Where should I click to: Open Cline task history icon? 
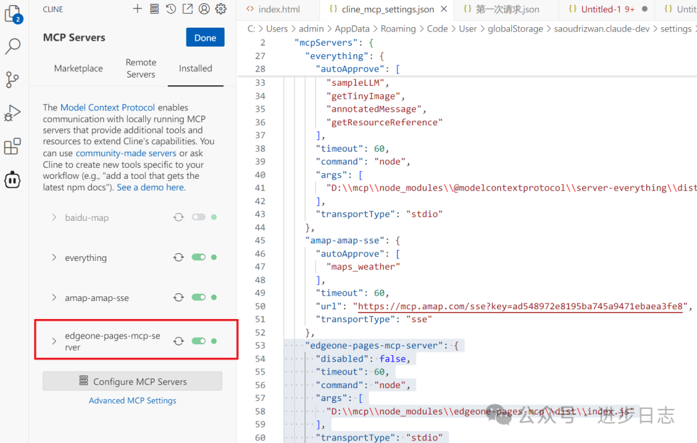click(170, 9)
